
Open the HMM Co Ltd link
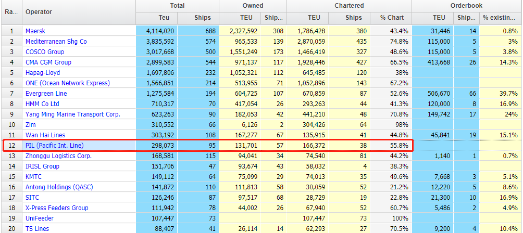(x=42, y=104)
